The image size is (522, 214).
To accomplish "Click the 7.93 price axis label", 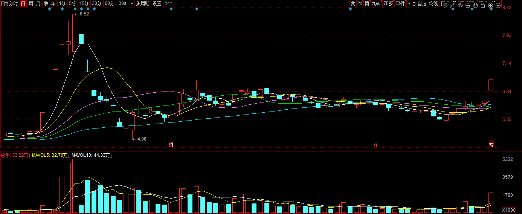I will tap(507, 35).
